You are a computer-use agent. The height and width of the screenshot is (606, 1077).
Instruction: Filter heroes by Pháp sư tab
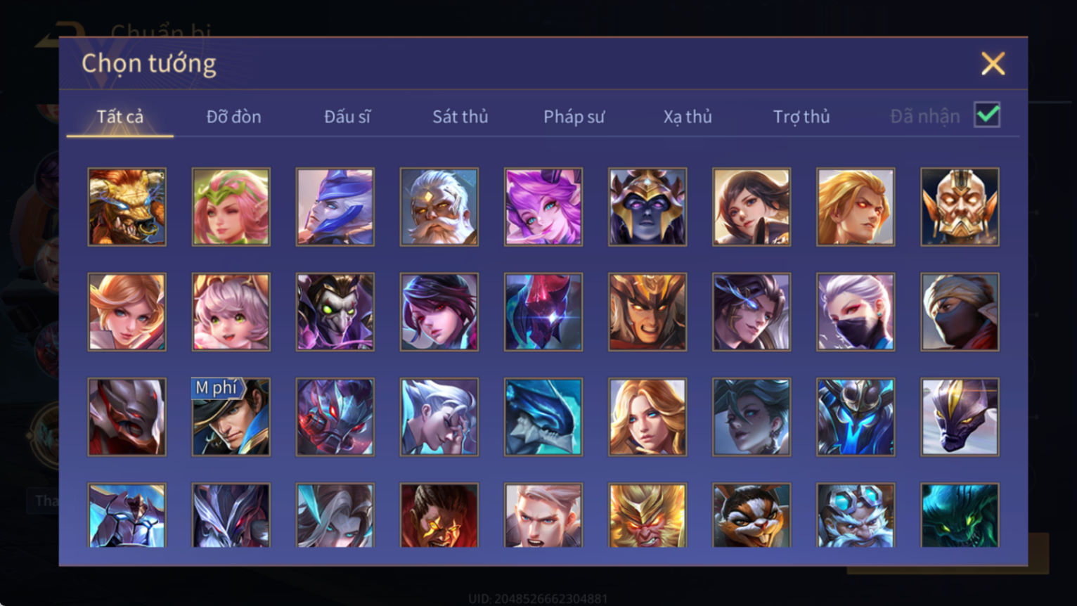pos(574,117)
